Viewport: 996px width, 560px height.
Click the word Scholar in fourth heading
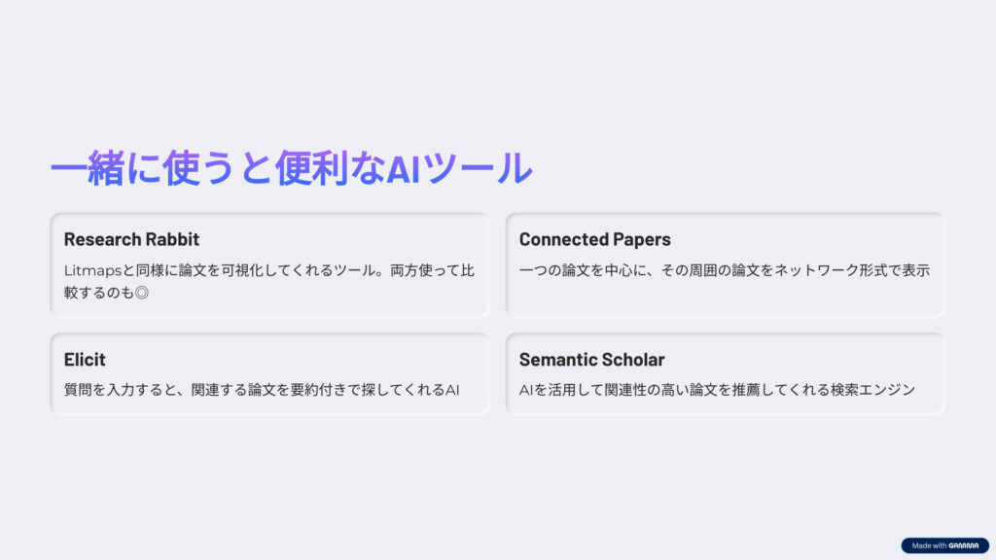click(x=632, y=360)
